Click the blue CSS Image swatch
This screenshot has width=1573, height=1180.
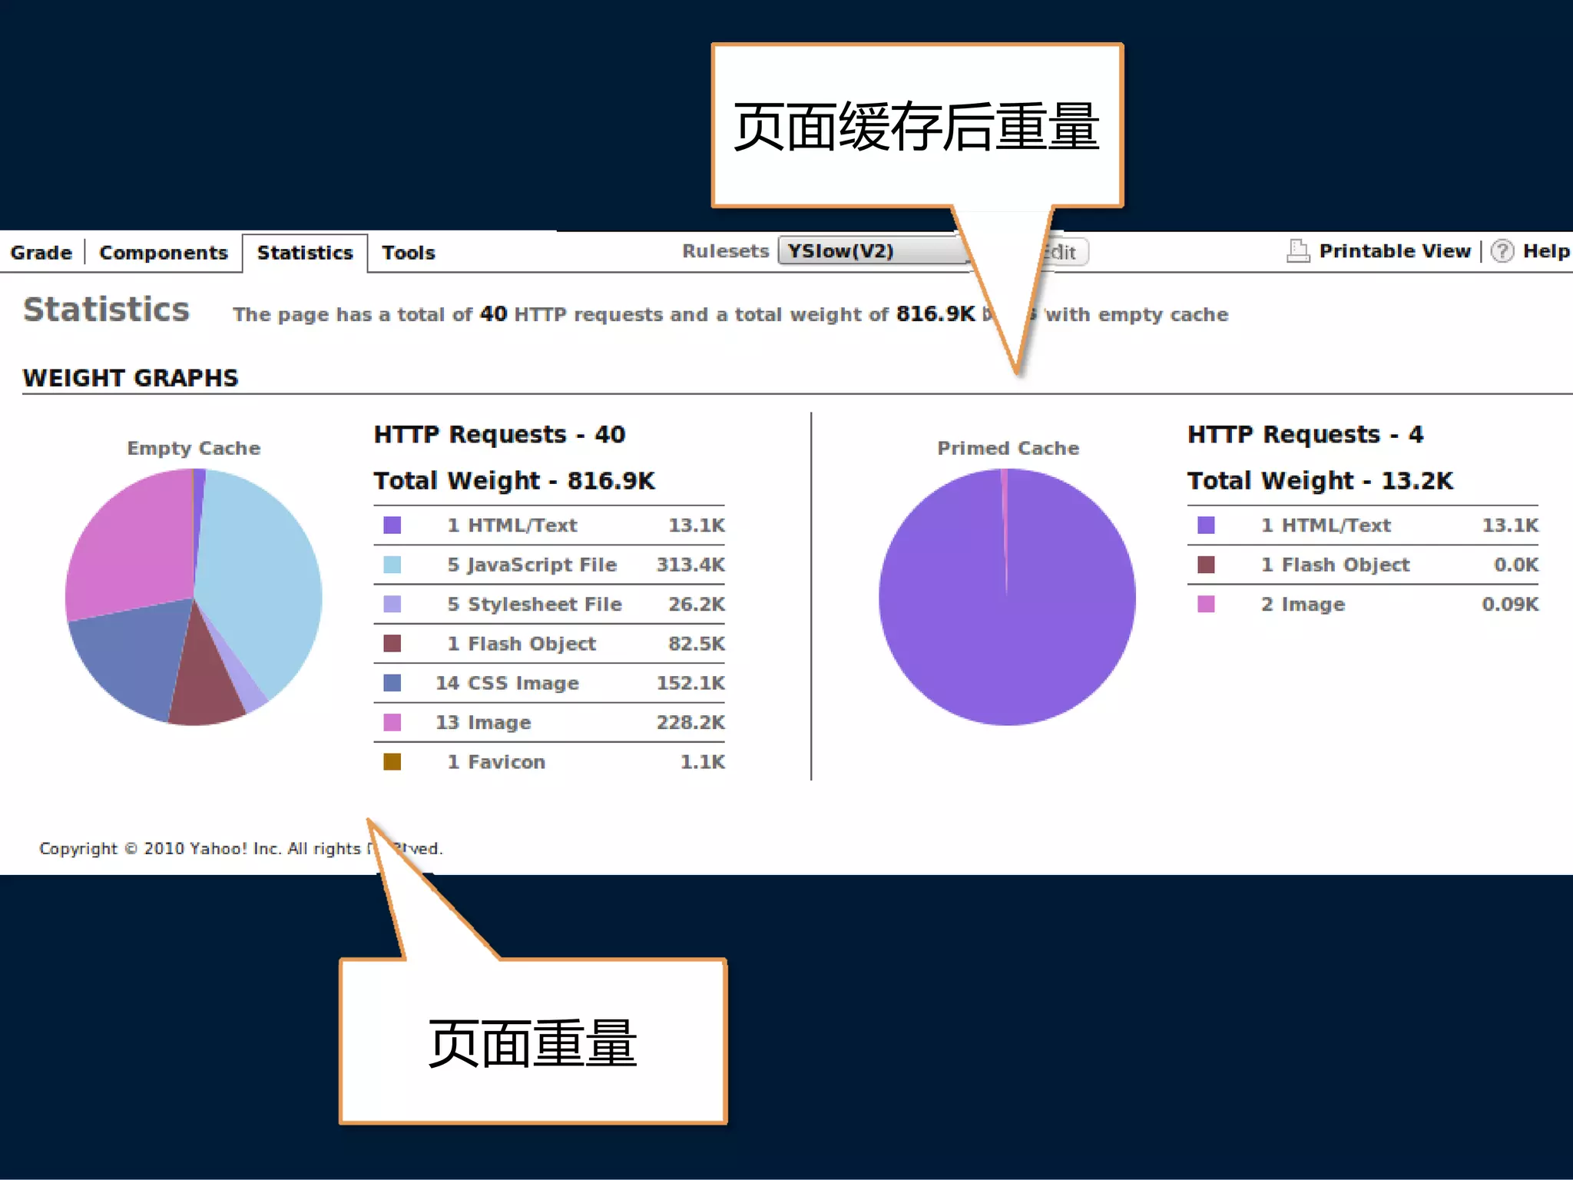tap(392, 683)
